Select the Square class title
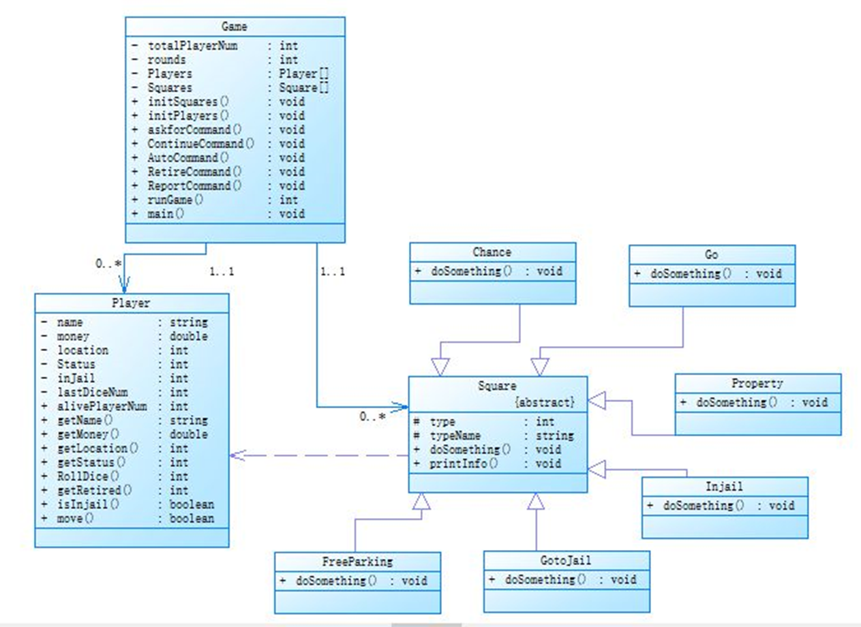 (x=497, y=386)
